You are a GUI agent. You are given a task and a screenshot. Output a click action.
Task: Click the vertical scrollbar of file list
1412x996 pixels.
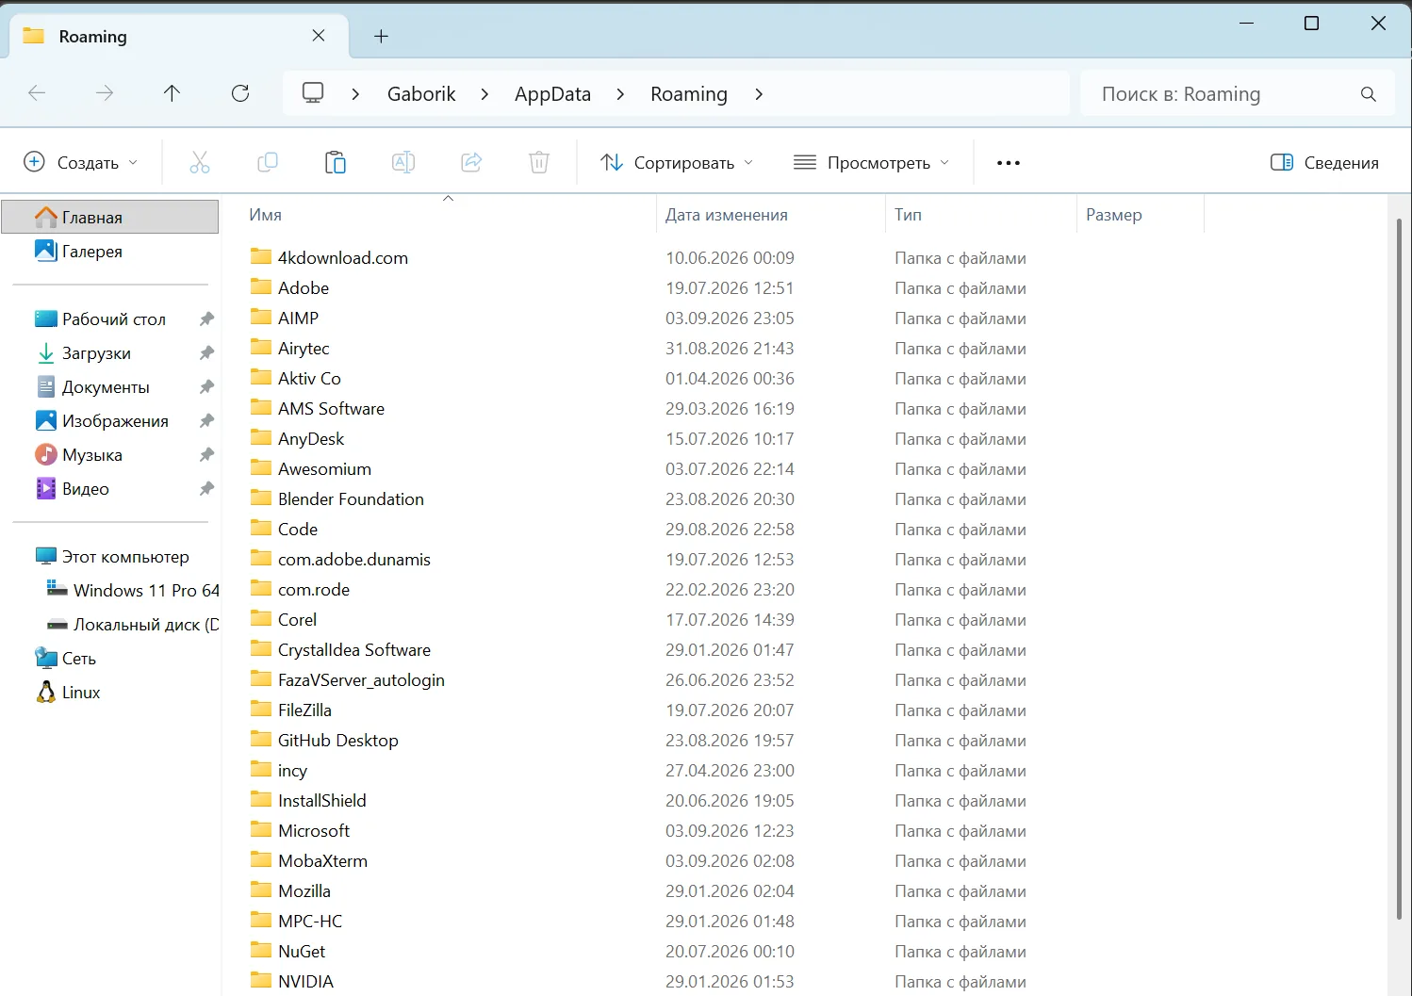(x=1399, y=569)
